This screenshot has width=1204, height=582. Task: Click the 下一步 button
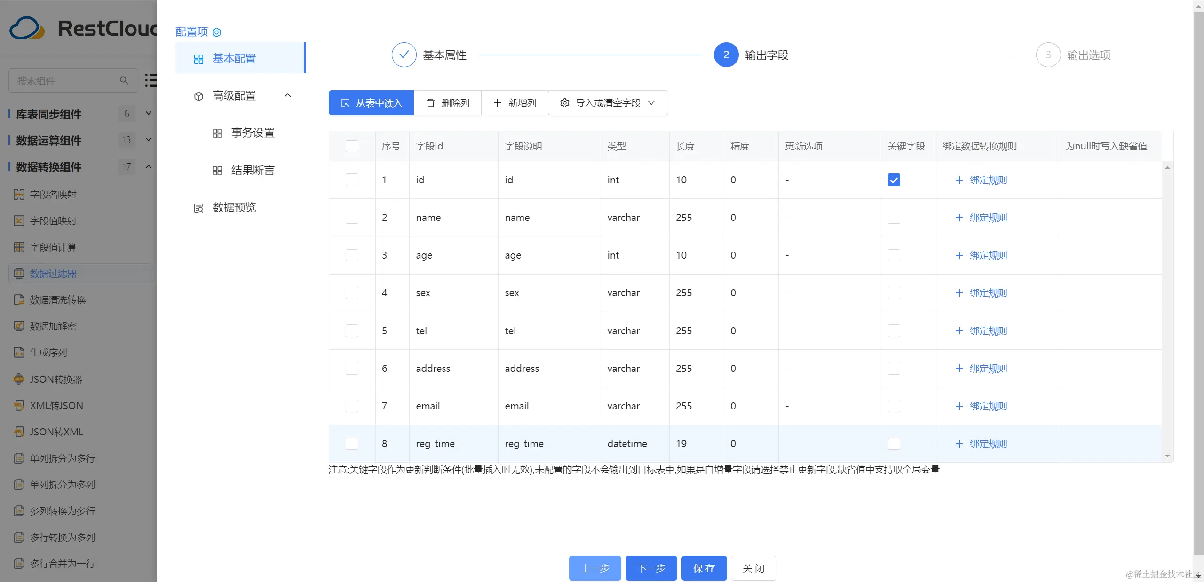point(651,568)
